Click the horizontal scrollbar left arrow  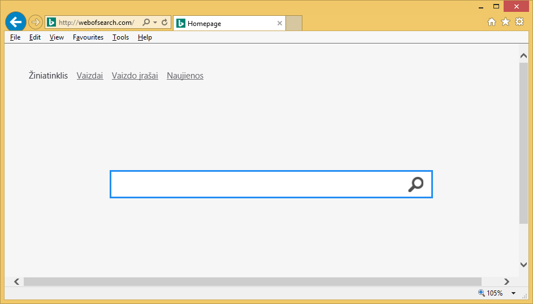point(16,281)
